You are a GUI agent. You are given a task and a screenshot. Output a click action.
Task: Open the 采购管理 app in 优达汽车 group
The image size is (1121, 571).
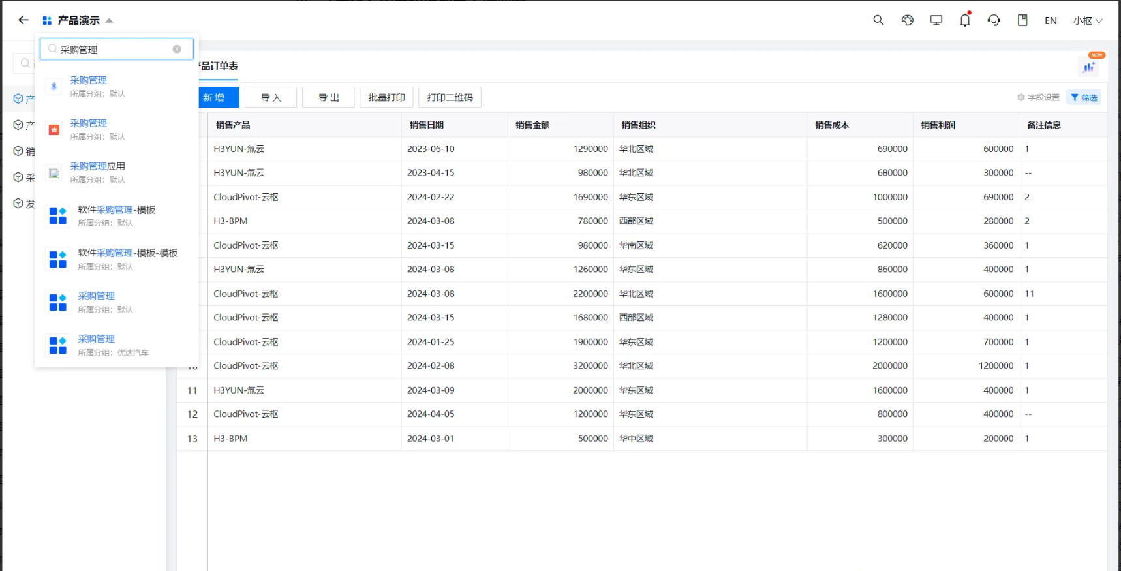pyautogui.click(x=117, y=345)
